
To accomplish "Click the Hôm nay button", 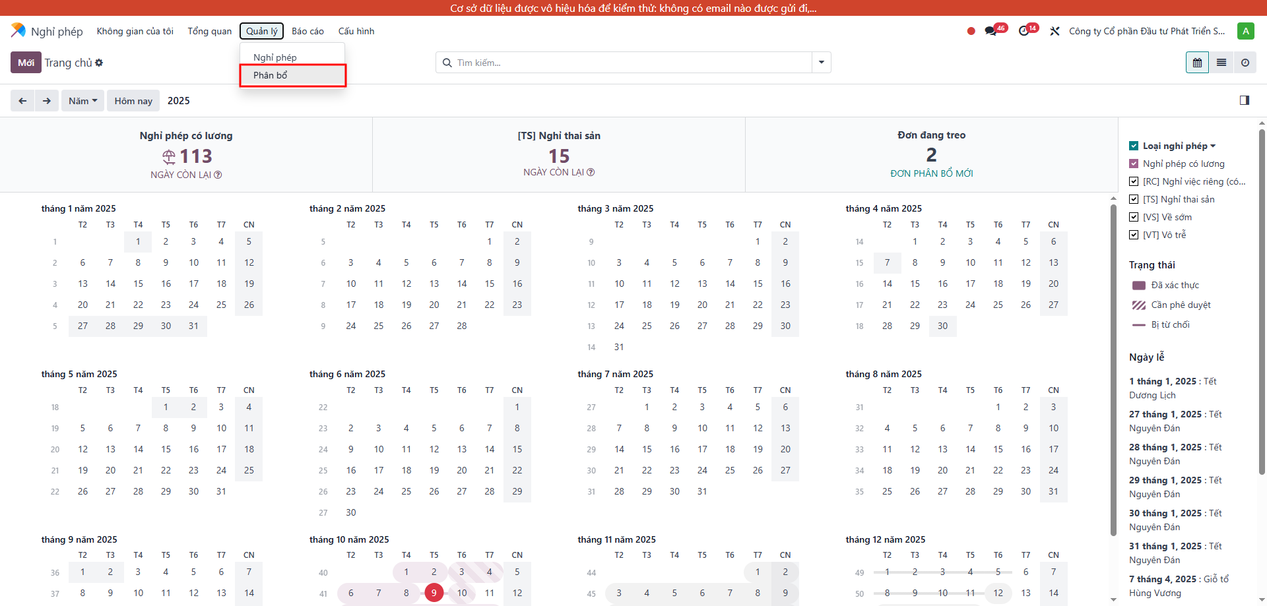I will tap(133, 101).
